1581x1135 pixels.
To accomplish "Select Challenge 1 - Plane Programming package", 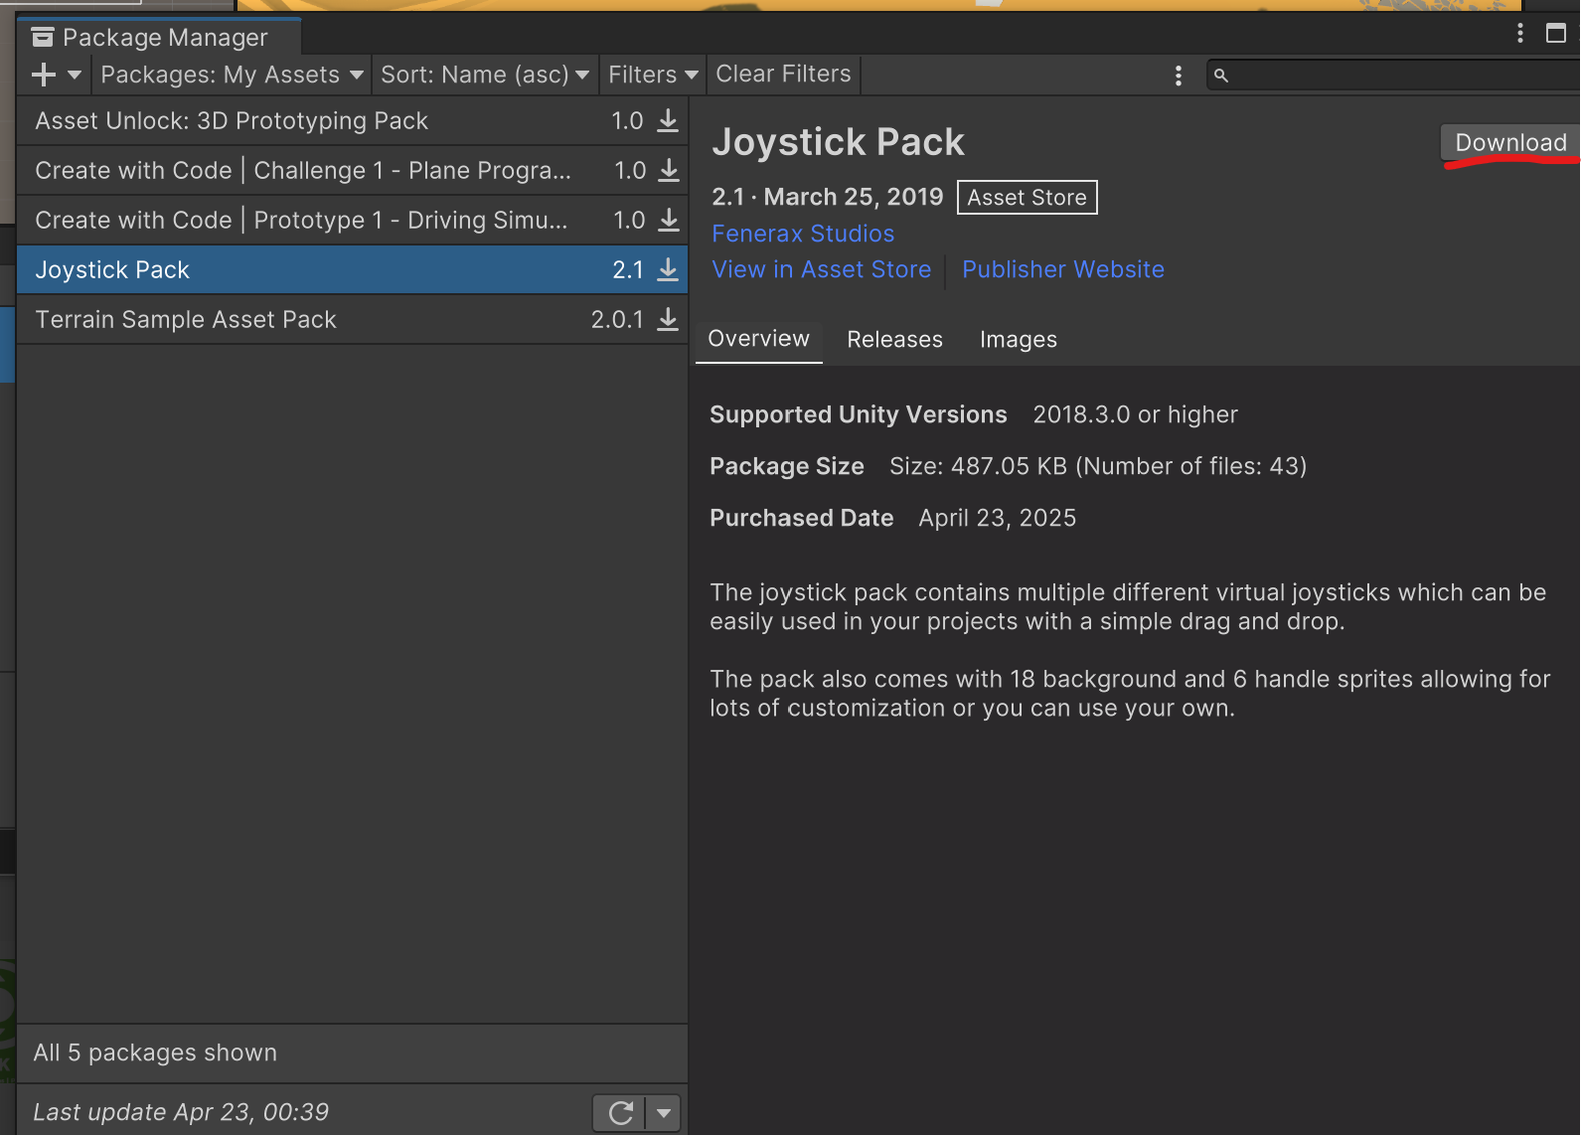I will tap(352, 171).
